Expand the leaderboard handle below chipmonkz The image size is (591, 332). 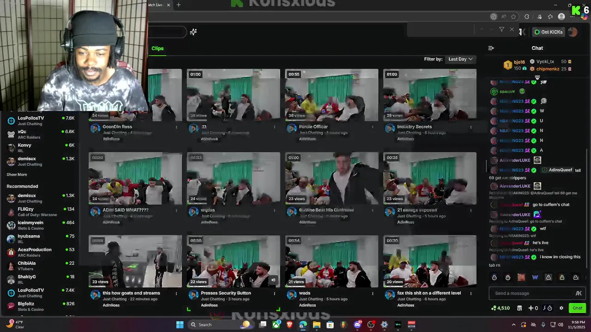pyautogui.click(x=537, y=77)
